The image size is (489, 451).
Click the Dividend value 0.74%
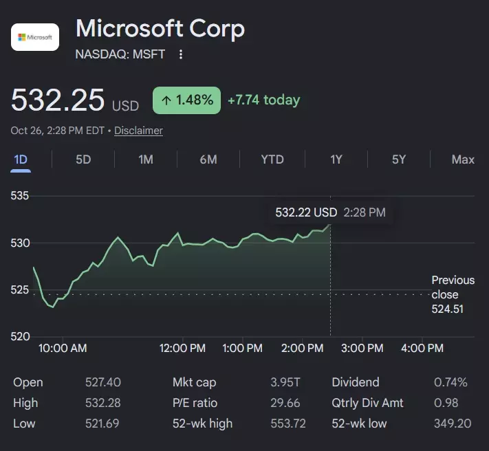click(450, 382)
